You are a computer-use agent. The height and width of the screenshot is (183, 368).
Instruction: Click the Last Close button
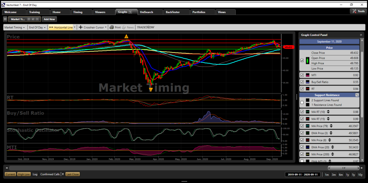click(x=73, y=174)
